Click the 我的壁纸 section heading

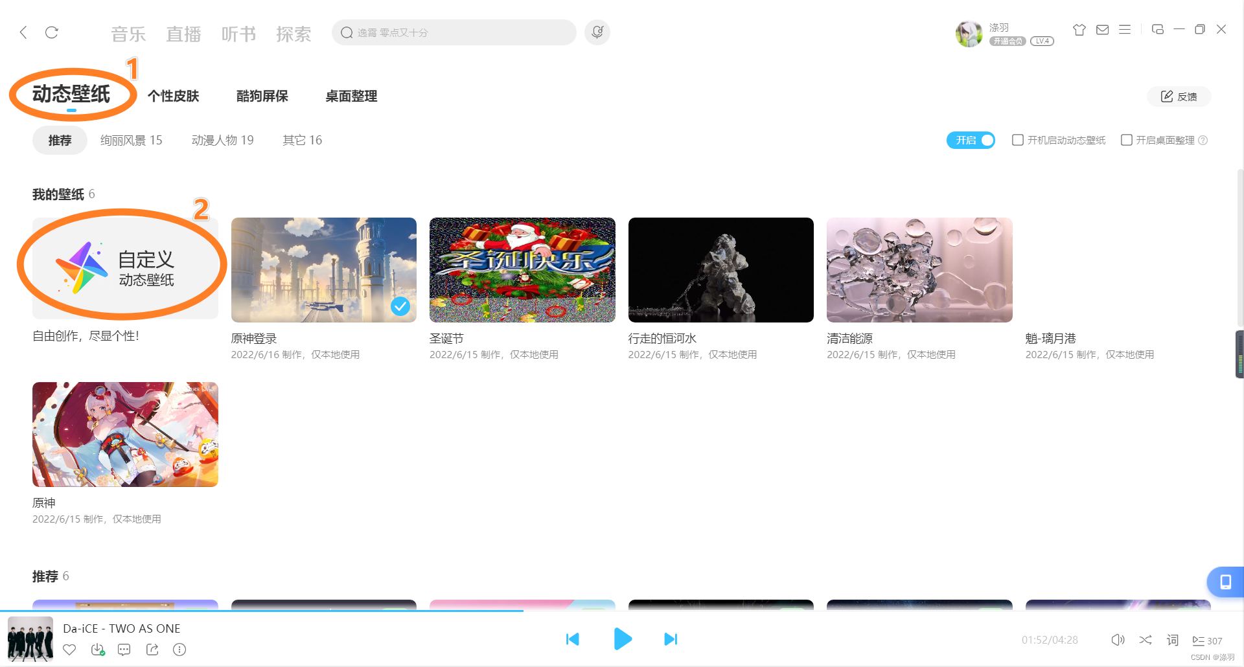click(x=58, y=194)
